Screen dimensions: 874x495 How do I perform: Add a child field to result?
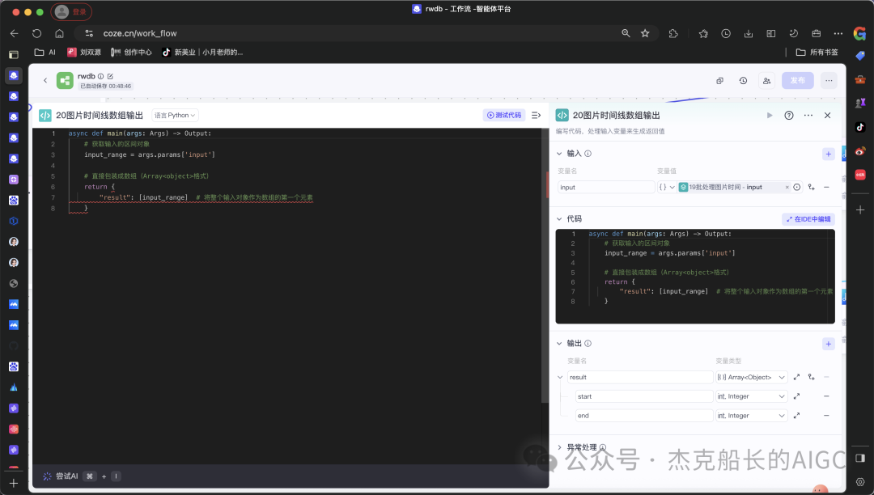[x=812, y=377]
